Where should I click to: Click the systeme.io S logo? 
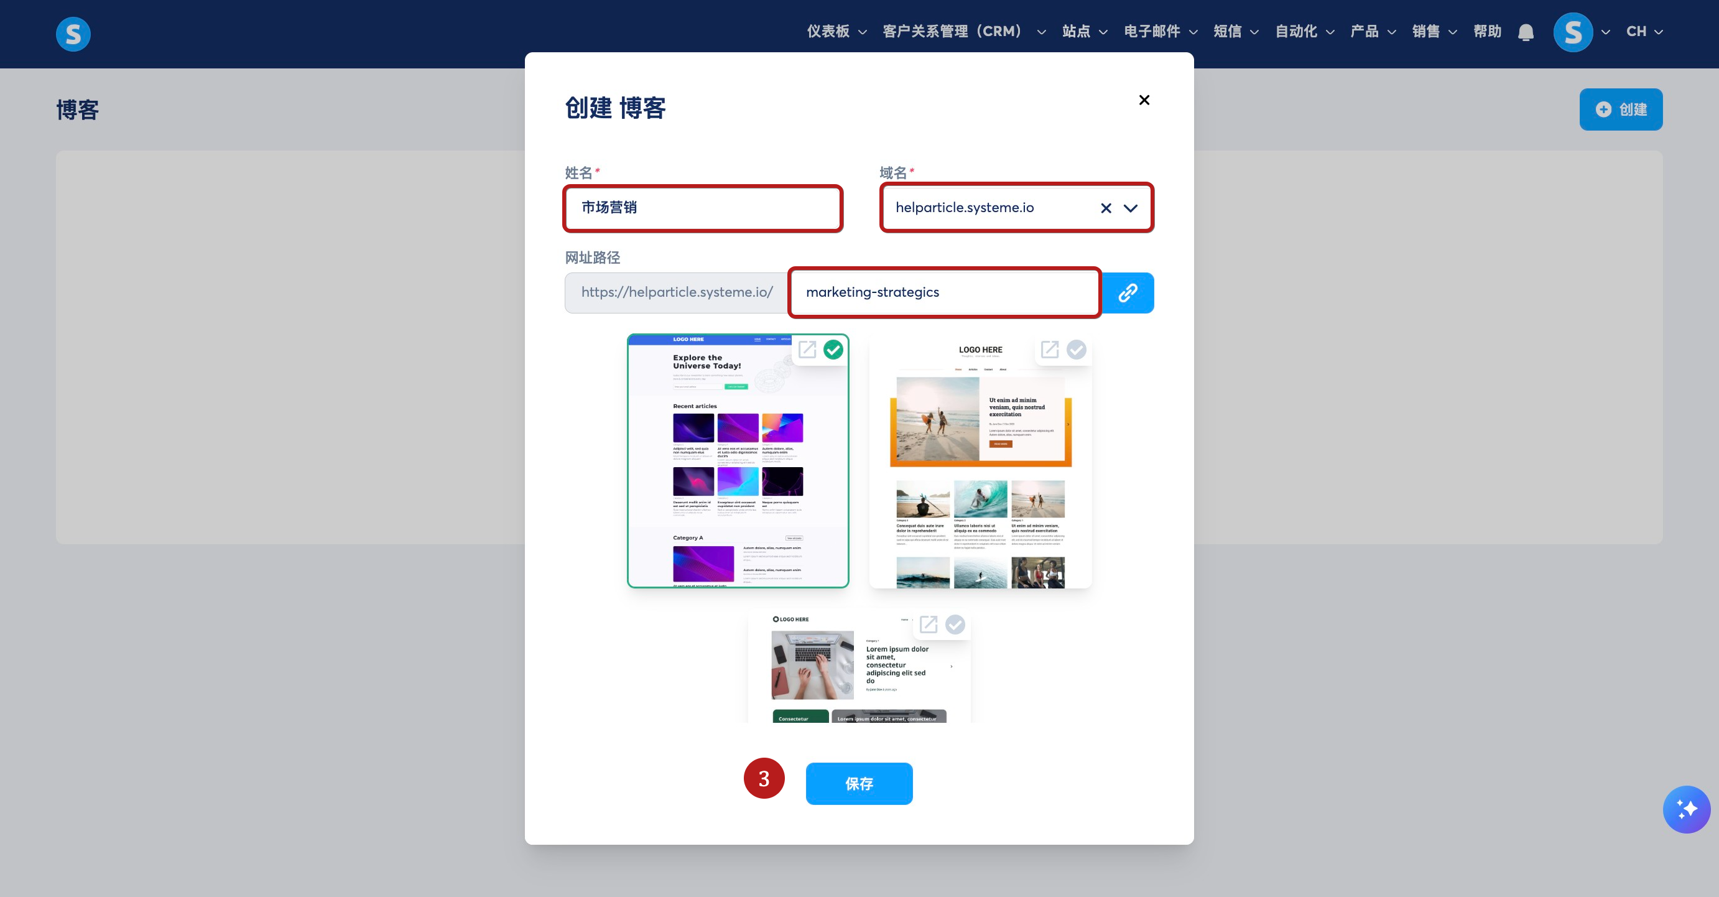73,34
